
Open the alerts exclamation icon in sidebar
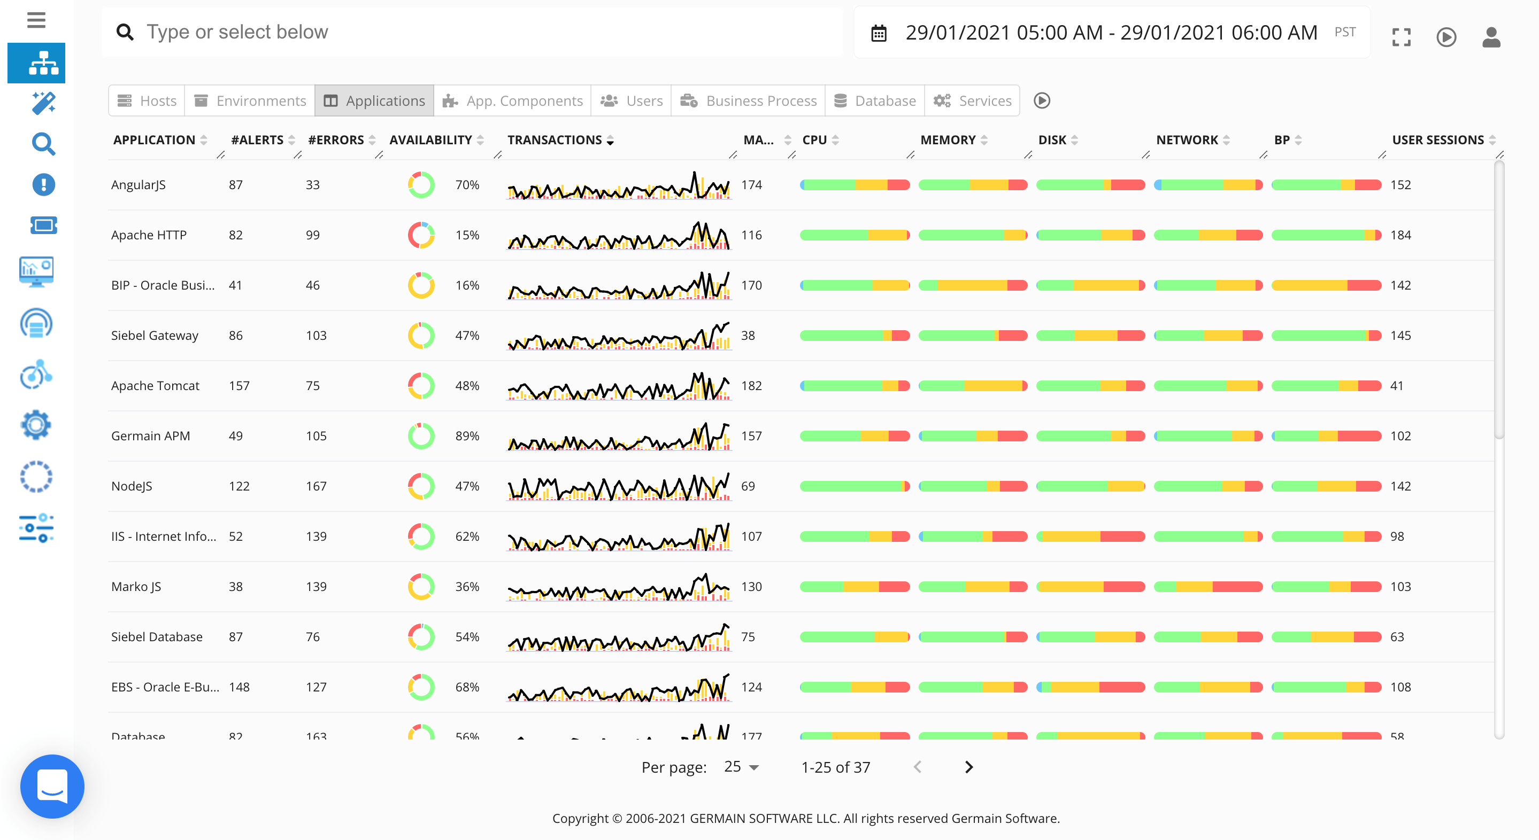(43, 184)
